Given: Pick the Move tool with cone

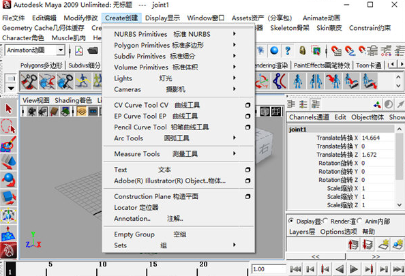Looking at the screenshot, I should coord(9,162).
